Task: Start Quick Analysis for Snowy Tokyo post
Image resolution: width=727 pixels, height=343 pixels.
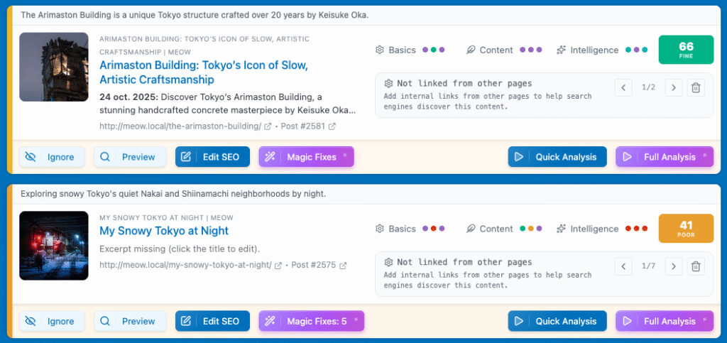Action: pos(557,321)
